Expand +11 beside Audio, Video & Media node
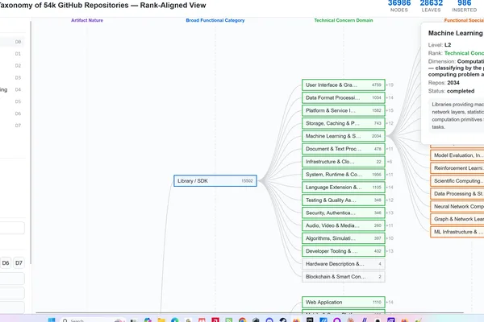 (x=390, y=225)
